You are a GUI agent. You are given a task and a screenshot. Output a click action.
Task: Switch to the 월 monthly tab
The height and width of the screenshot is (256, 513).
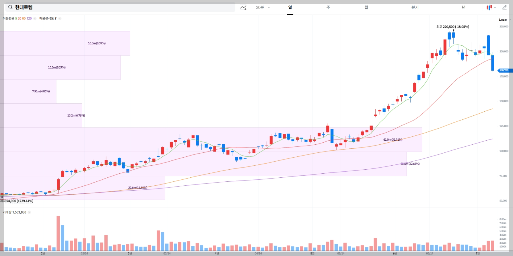(366, 7)
